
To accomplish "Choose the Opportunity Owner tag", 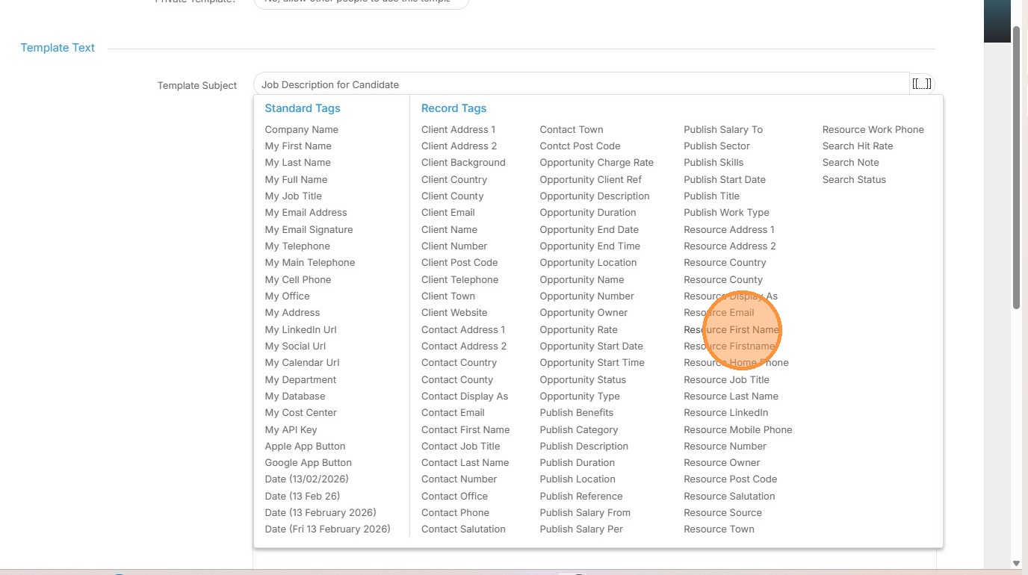I will (584, 312).
